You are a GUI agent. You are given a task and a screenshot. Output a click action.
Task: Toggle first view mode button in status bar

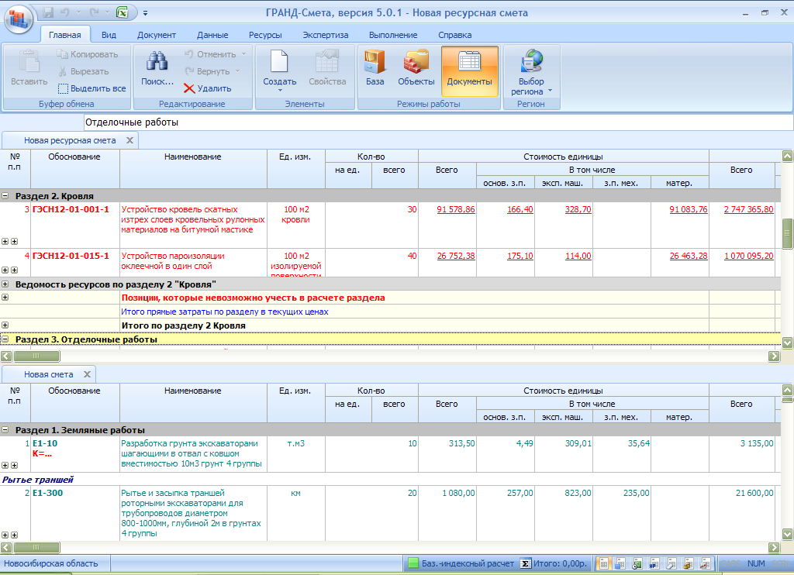pyautogui.click(x=604, y=563)
